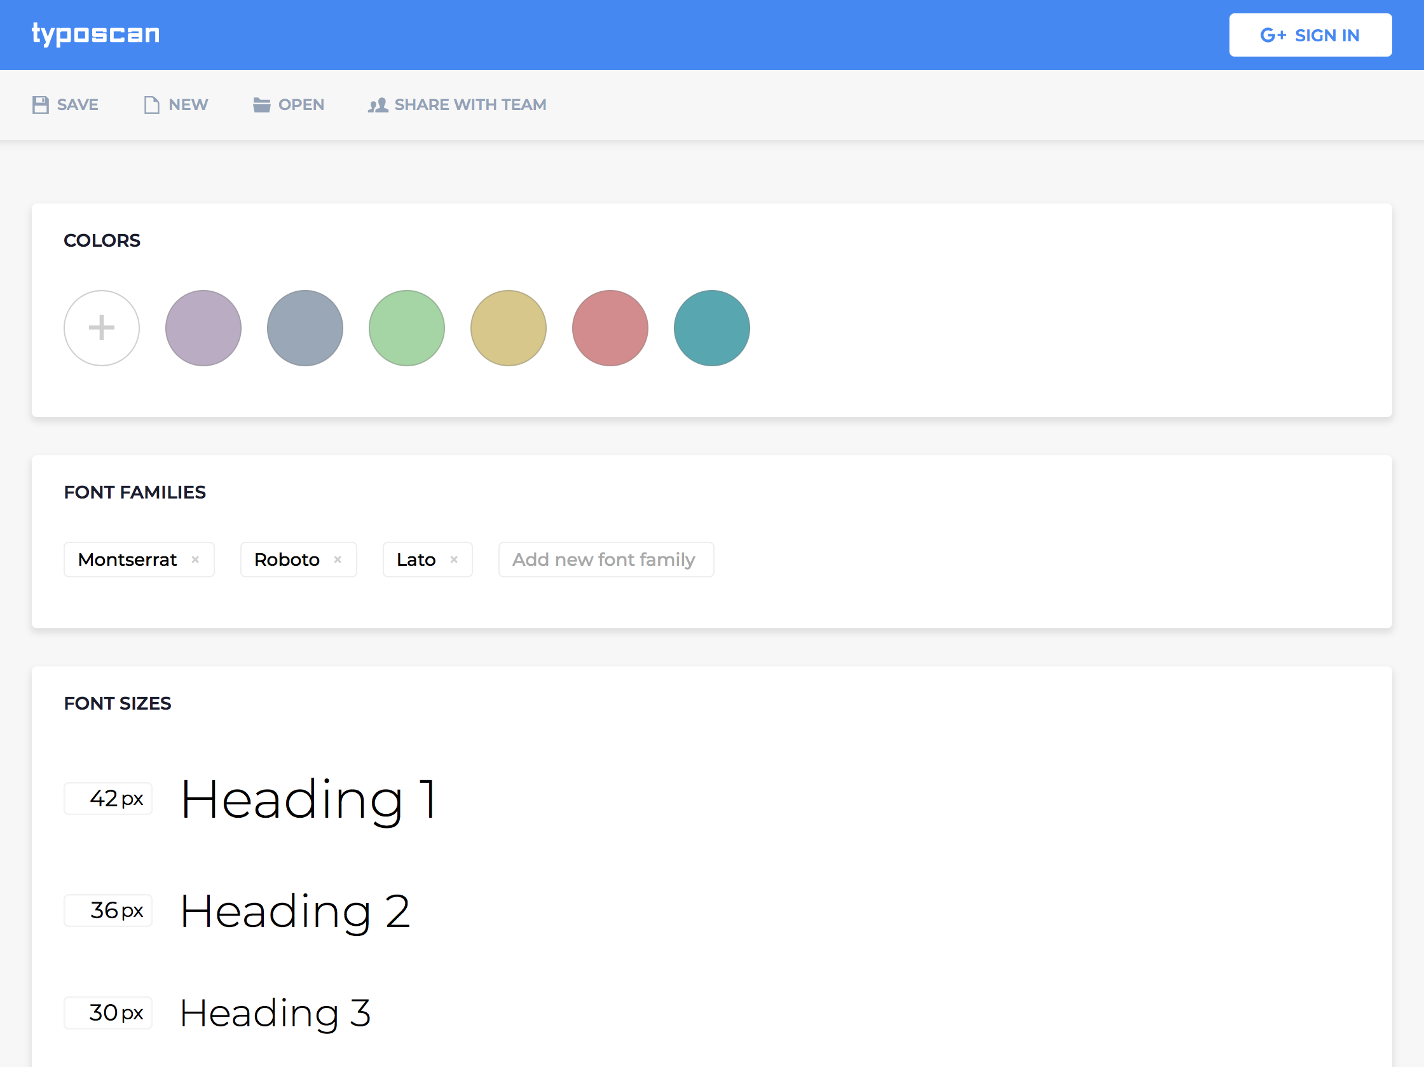Choose the teal color swatch

pos(712,328)
